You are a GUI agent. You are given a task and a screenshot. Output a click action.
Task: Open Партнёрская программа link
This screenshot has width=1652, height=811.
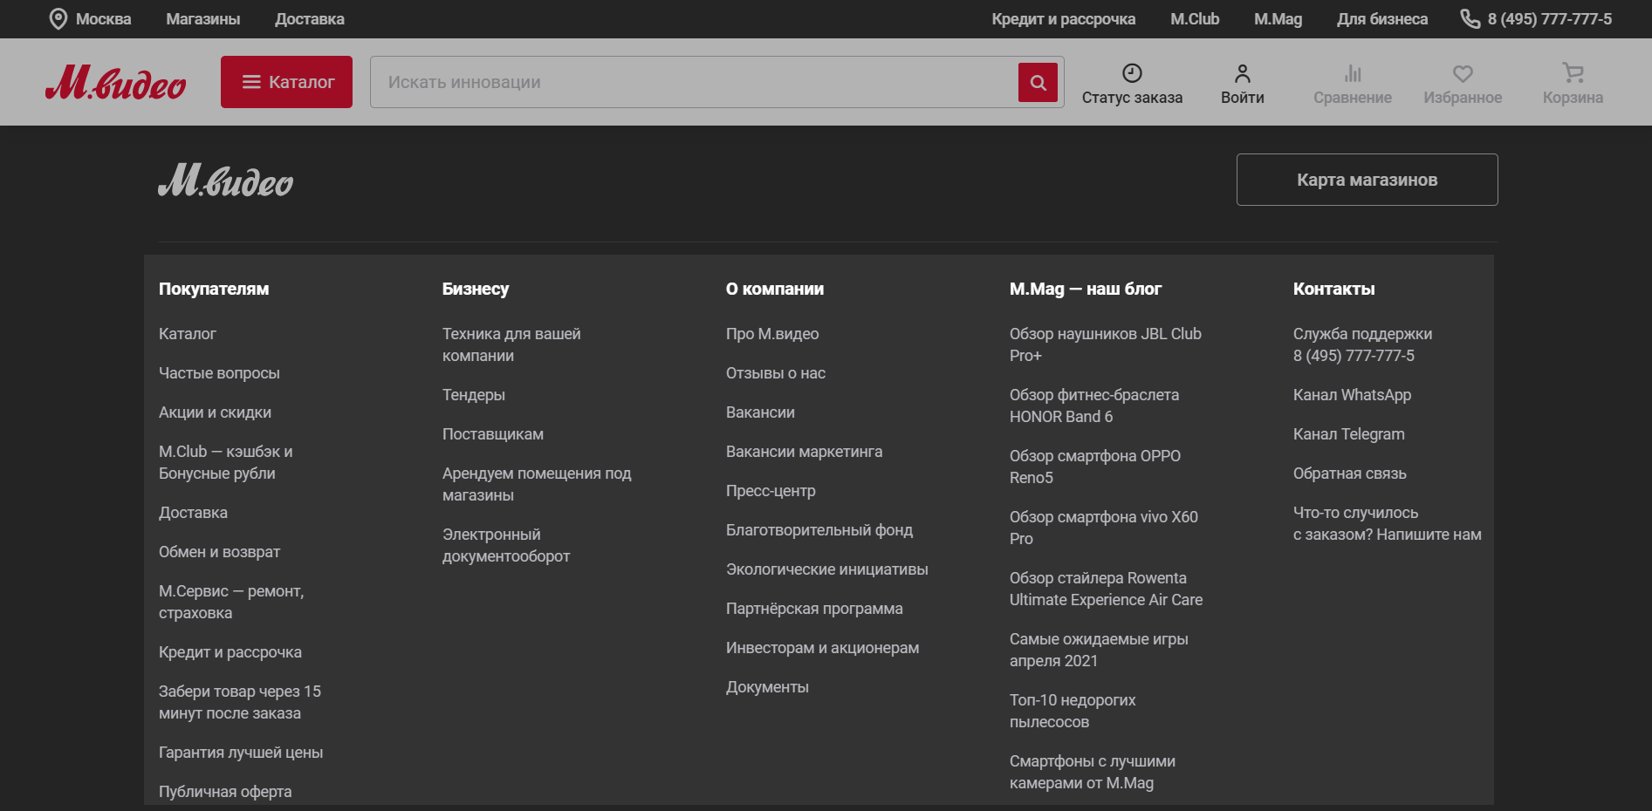(814, 609)
